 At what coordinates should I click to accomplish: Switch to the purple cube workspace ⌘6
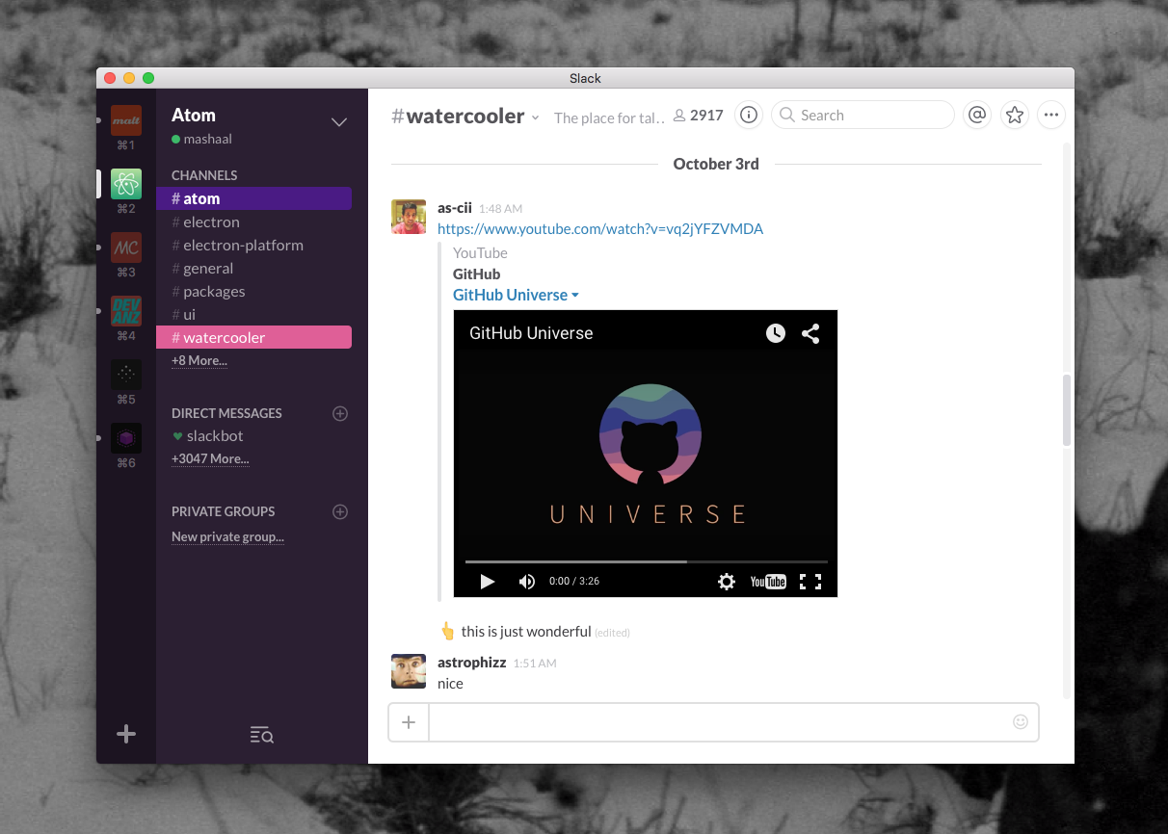[x=126, y=438]
